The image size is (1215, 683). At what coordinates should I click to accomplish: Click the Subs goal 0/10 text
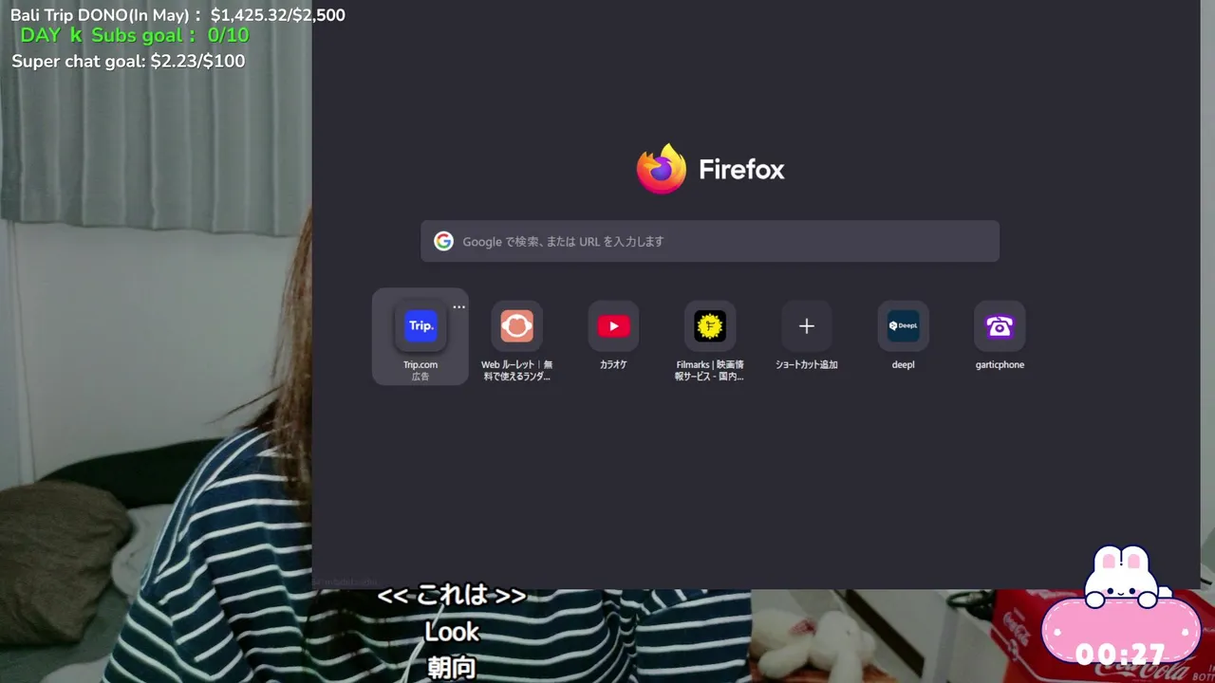[135, 36]
